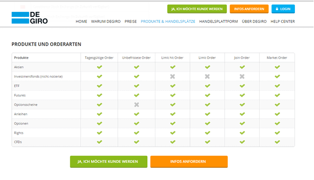
Task: Click the 'Futures' row label
Action: click(20, 95)
